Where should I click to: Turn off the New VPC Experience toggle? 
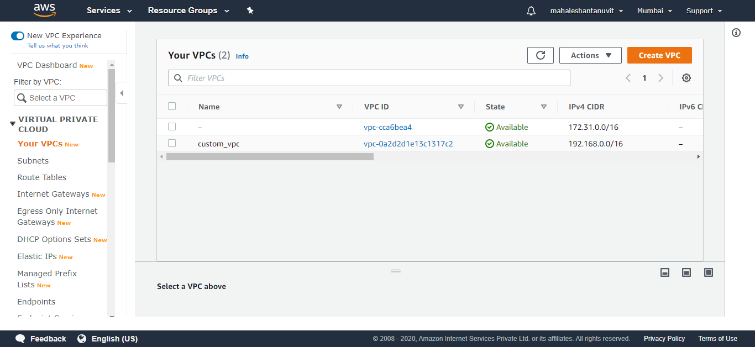[x=17, y=35]
